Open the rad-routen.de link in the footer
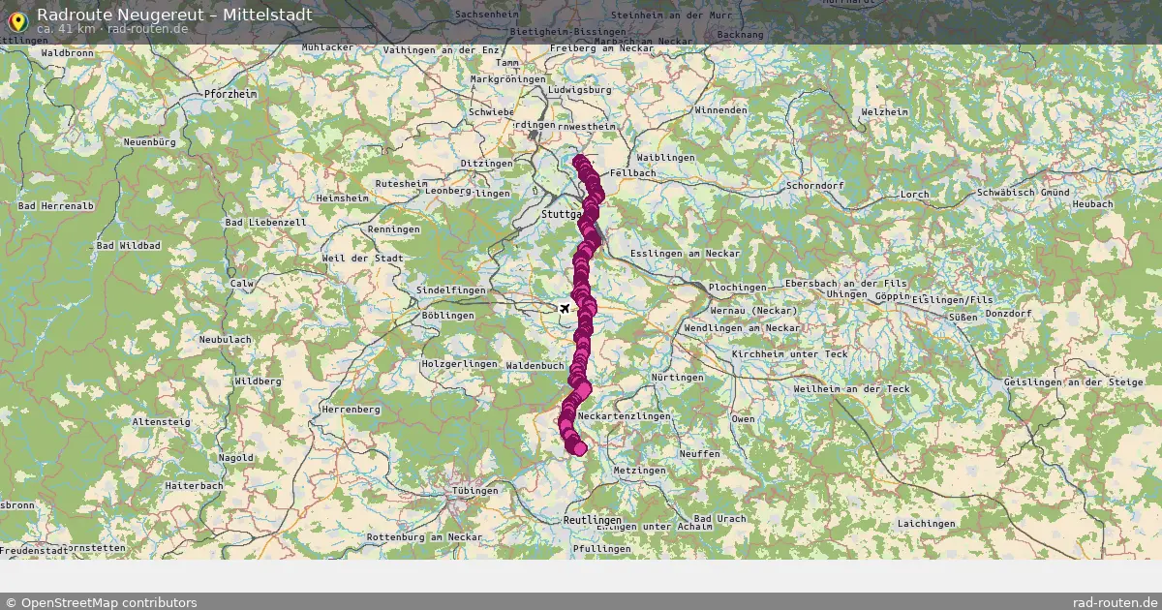This screenshot has height=610, width=1162. coord(1116,602)
